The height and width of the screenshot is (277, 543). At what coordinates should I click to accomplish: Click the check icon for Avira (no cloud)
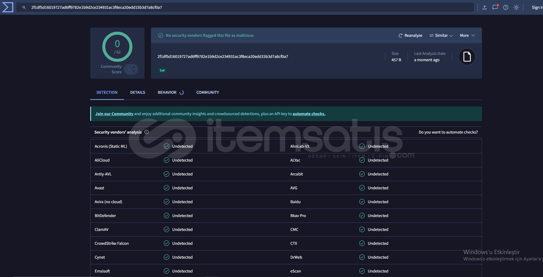[x=167, y=202]
